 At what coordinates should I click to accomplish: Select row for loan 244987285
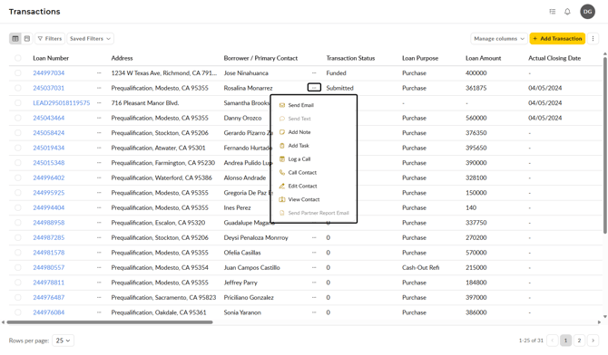[18, 237]
